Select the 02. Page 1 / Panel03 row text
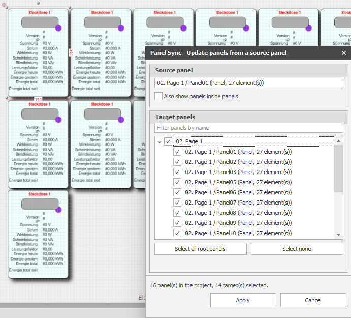 click(238, 172)
